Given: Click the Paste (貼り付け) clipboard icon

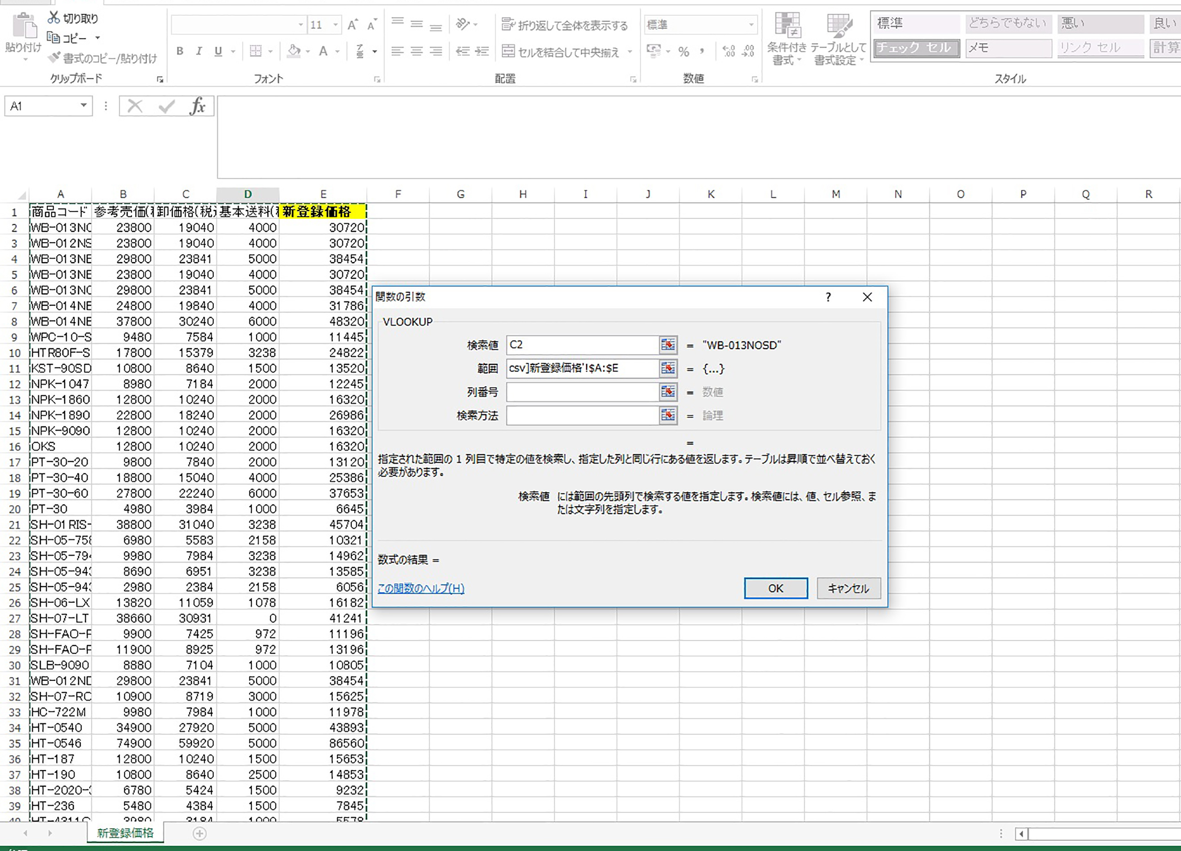Looking at the screenshot, I should 24,26.
